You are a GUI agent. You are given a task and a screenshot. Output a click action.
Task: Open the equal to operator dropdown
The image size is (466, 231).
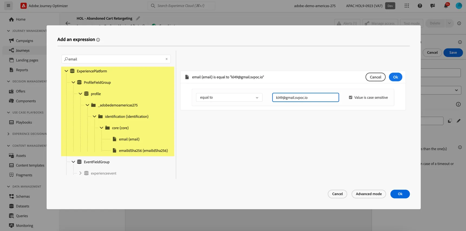click(x=229, y=97)
